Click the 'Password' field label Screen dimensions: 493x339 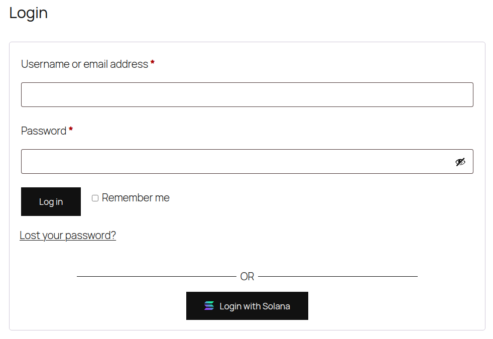[x=44, y=131]
